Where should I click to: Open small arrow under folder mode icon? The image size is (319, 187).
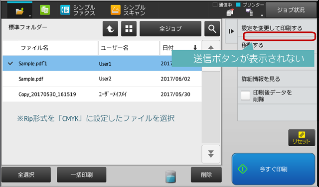[x=30, y=16]
